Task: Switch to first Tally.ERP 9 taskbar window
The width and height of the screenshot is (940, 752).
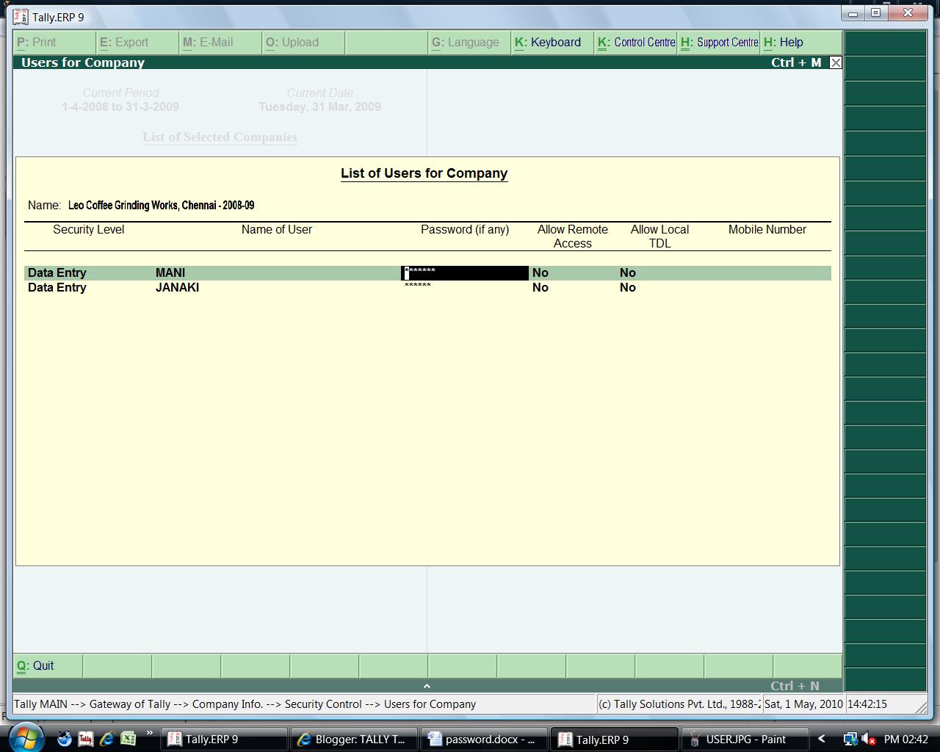Action: (223, 740)
